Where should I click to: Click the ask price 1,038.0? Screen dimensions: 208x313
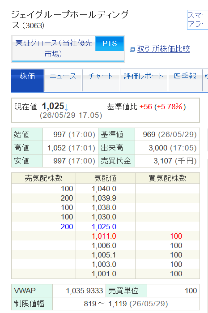104,207
